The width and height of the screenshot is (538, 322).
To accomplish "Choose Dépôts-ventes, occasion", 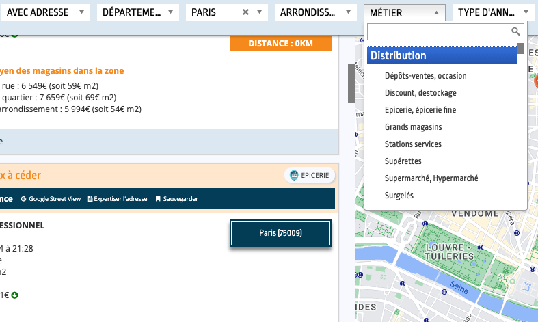I will coord(425,76).
